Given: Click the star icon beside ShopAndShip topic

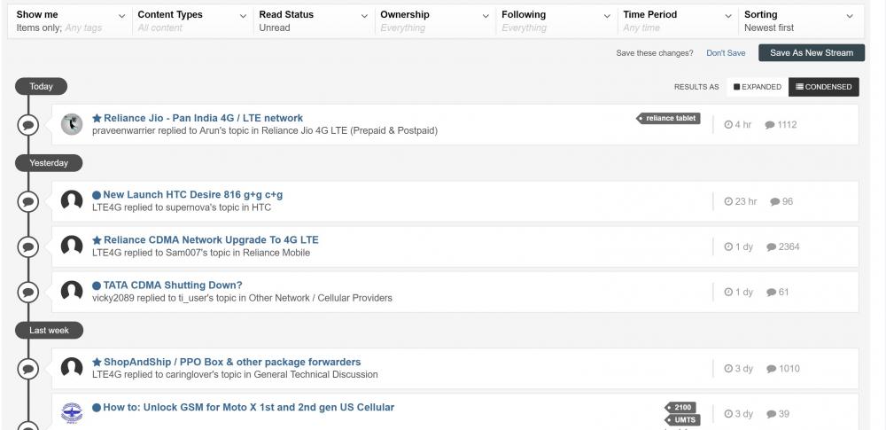Looking at the screenshot, I should [x=97, y=362].
